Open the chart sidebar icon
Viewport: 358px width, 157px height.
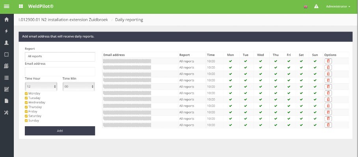[7, 90]
